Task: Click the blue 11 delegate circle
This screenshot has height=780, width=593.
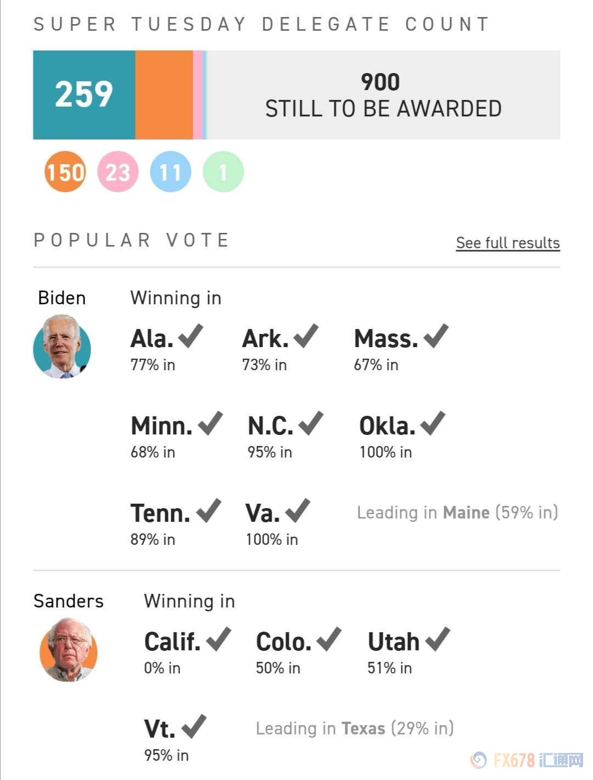Action: (x=170, y=172)
